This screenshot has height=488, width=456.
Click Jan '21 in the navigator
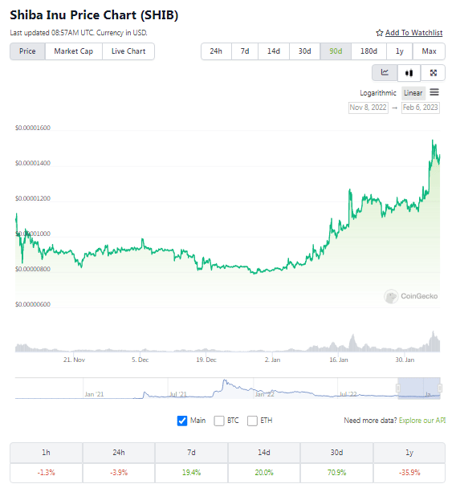click(94, 394)
